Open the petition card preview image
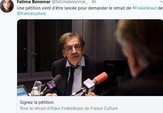 point(90,58)
